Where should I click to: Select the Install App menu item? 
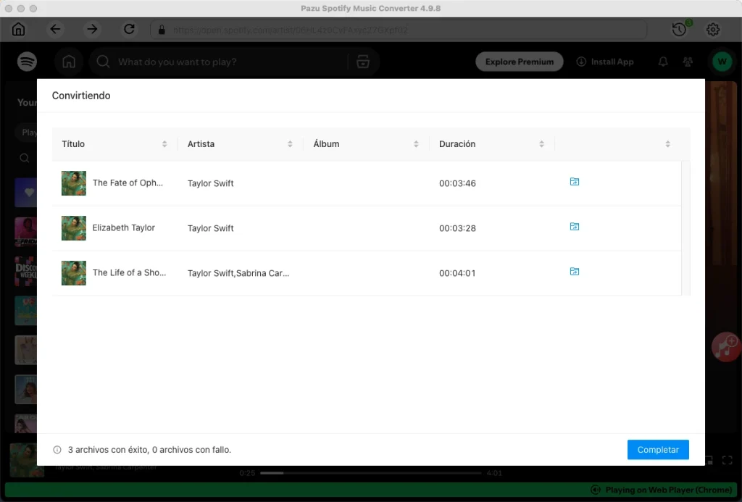click(x=605, y=62)
